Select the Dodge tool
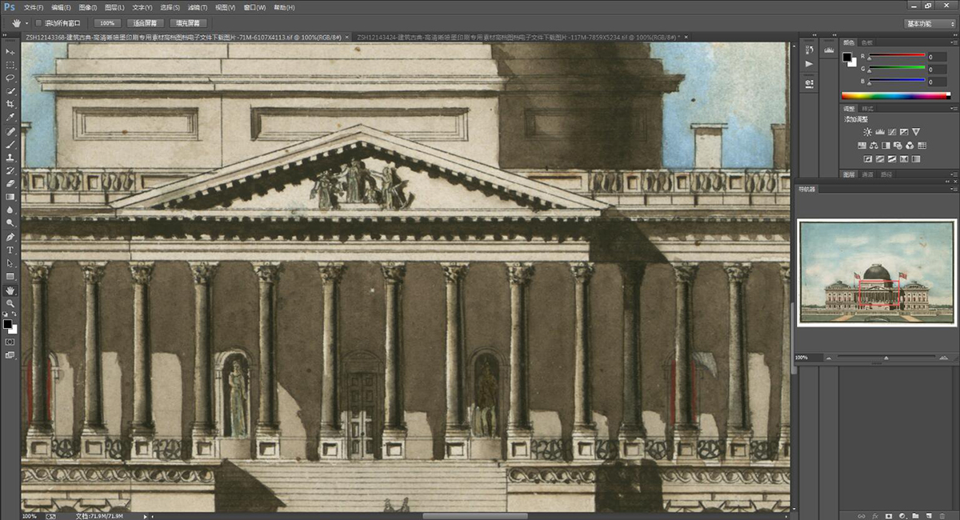 coord(10,222)
